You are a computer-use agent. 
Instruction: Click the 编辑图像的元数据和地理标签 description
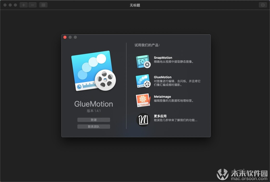point(174,101)
